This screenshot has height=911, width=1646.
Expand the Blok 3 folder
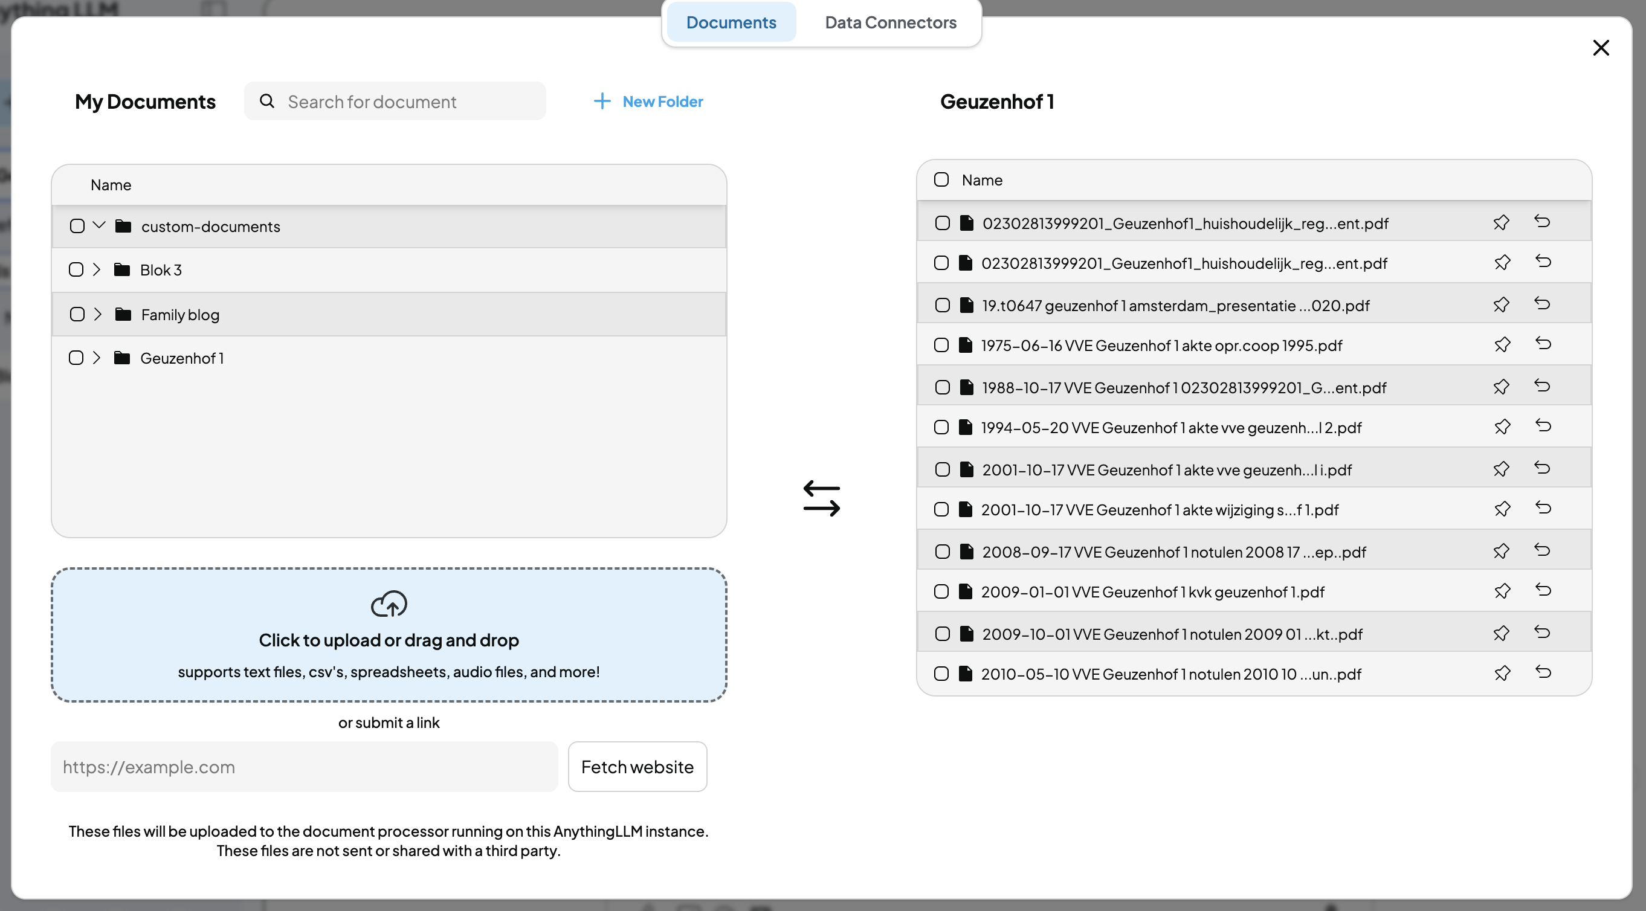[97, 269]
